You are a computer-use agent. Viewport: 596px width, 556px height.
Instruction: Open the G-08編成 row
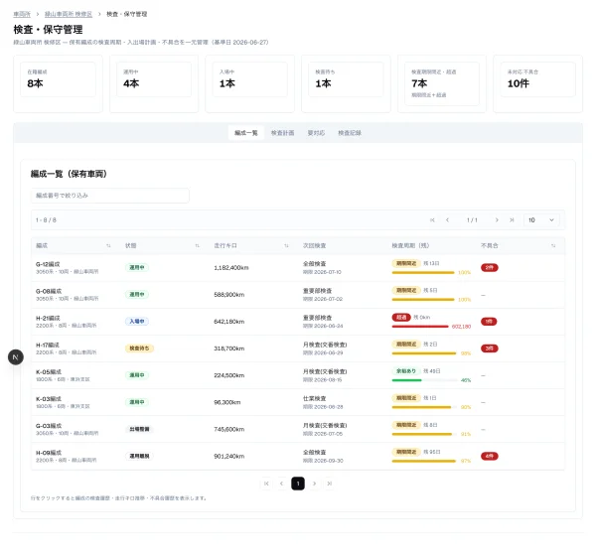pos(298,295)
